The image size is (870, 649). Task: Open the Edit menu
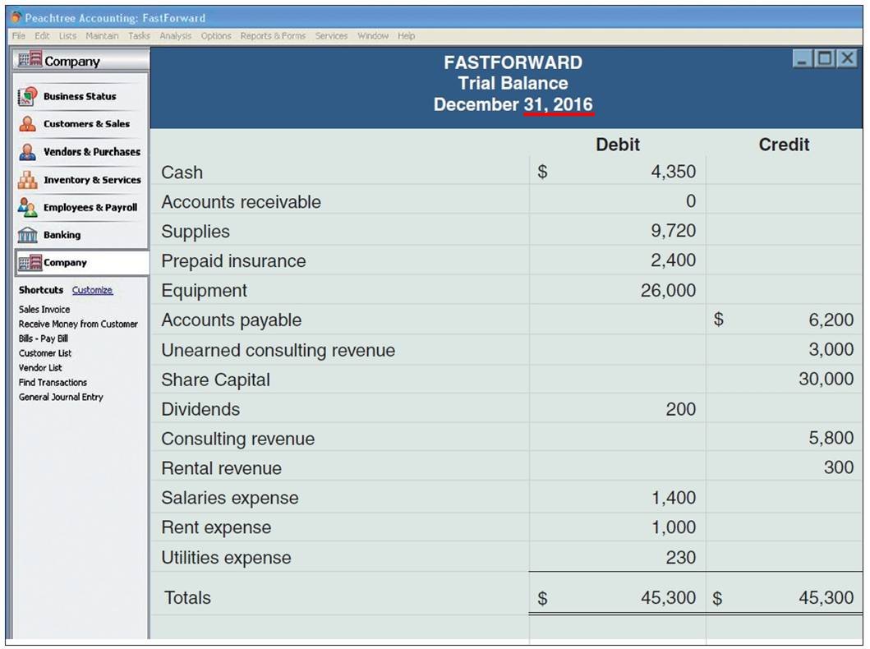[42, 35]
